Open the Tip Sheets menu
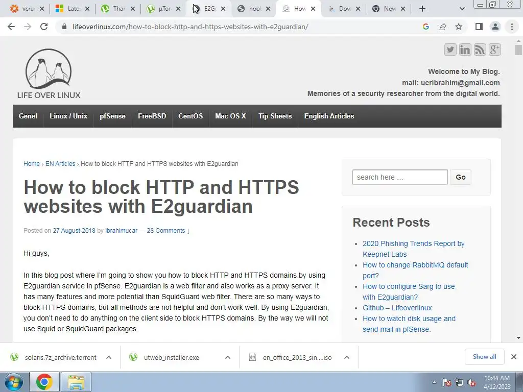 click(x=275, y=116)
